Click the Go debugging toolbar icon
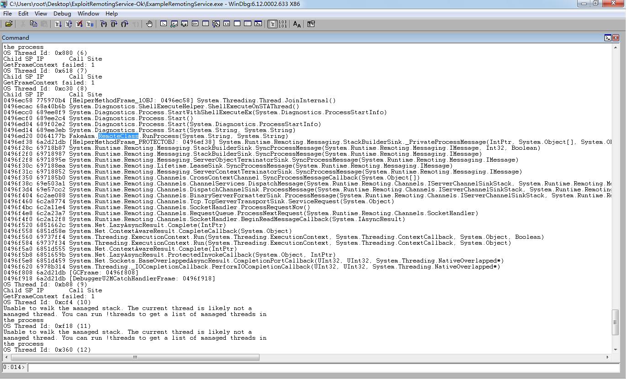626x379 pixels. (x=58, y=24)
